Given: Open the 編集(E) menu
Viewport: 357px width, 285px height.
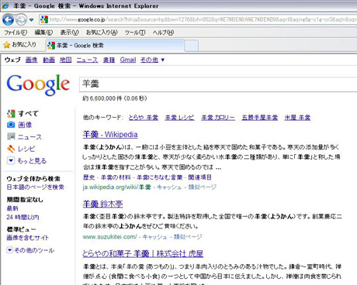Looking at the screenshot, I should [43, 33].
